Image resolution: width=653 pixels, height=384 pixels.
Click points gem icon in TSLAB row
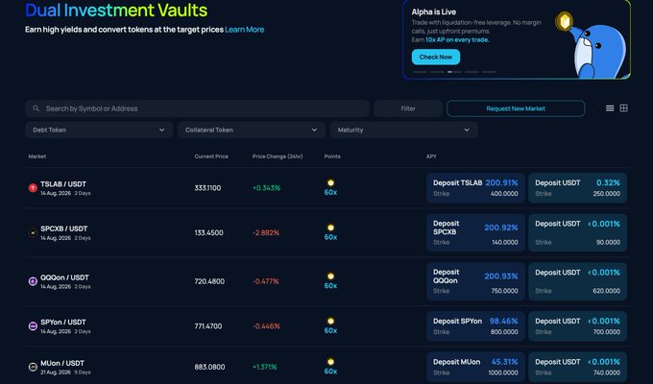[x=330, y=182]
